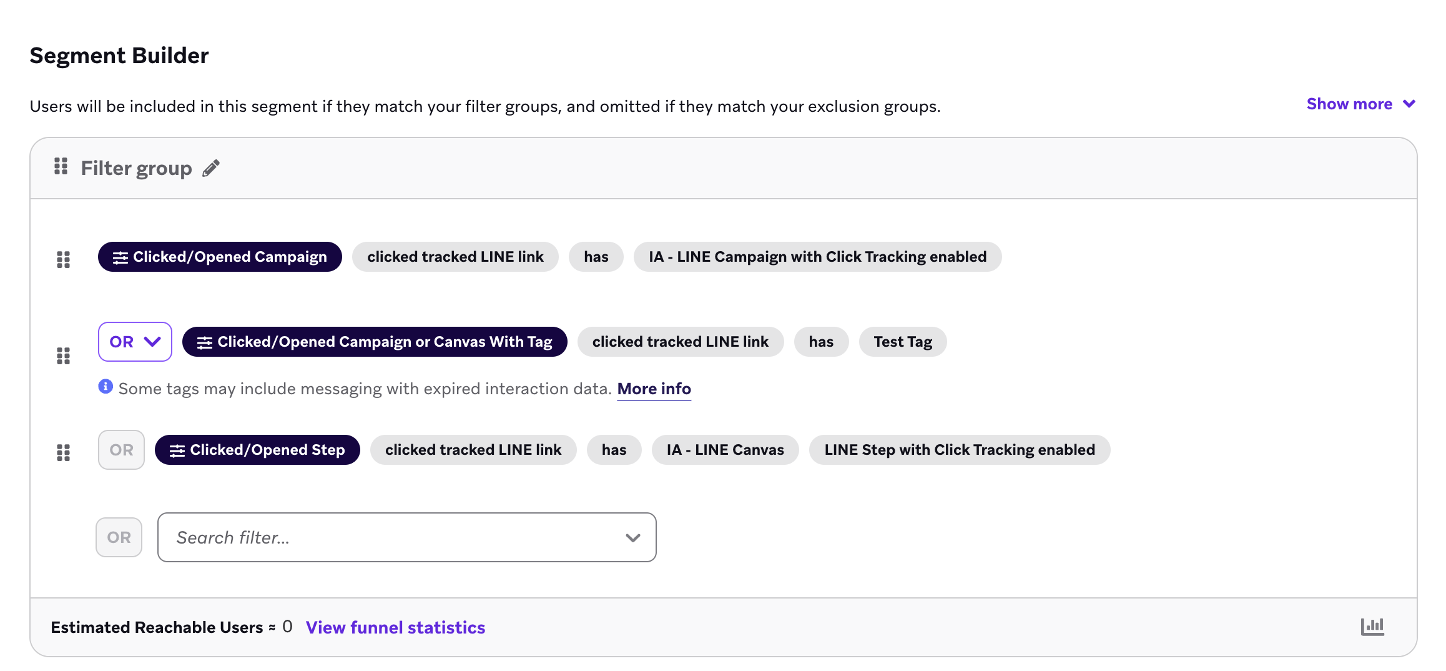Click the LINE Step with Click Tracking enabled chip
1446x671 pixels.
[x=959, y=449]
